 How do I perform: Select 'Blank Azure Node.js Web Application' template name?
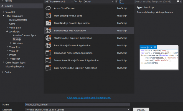click(x=73, y=53)
